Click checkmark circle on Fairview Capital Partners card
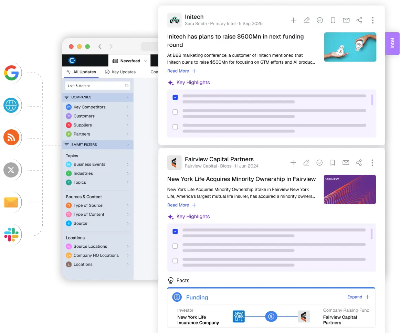Image resolution: width=400 pixels, height=333 pixels. click(319, 163)
